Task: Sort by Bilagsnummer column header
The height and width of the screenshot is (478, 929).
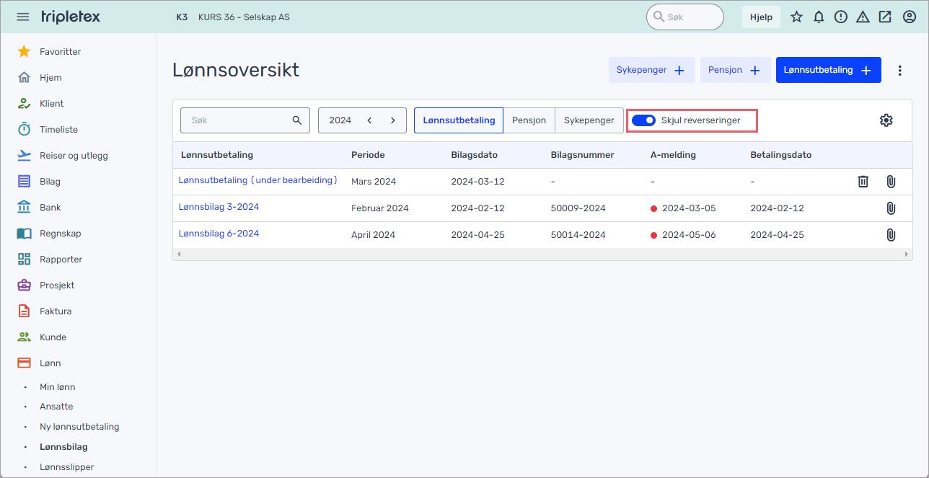Action: pos(582,155)
